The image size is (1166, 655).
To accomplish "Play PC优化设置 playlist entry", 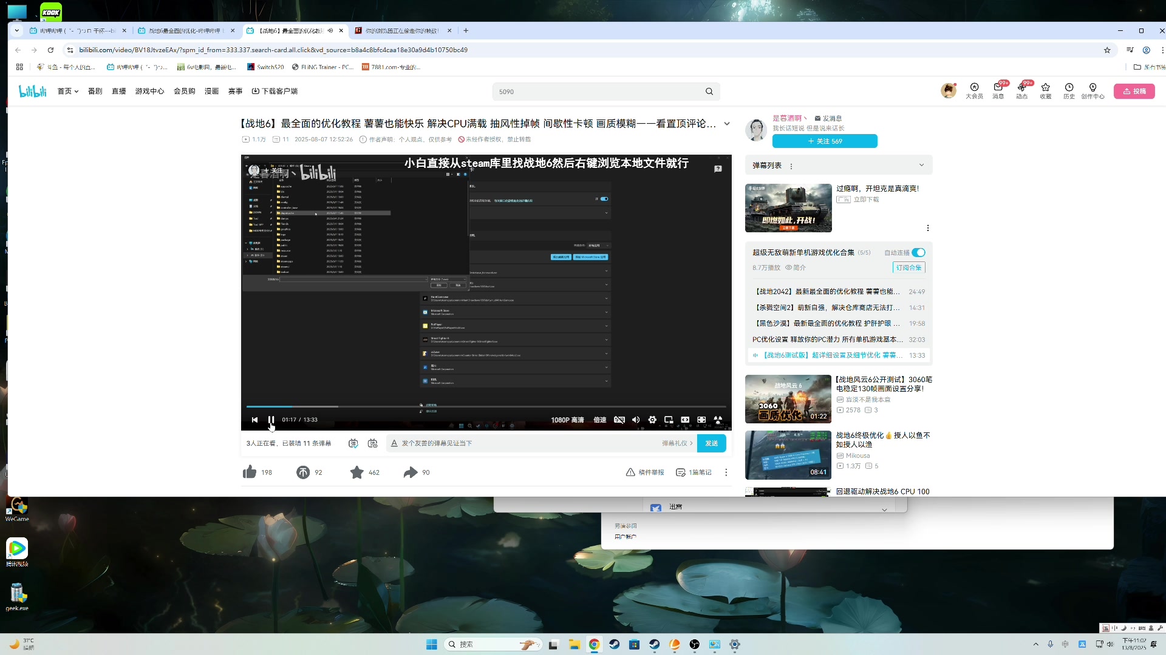I will pyautogui.click(x=839, y=340).
